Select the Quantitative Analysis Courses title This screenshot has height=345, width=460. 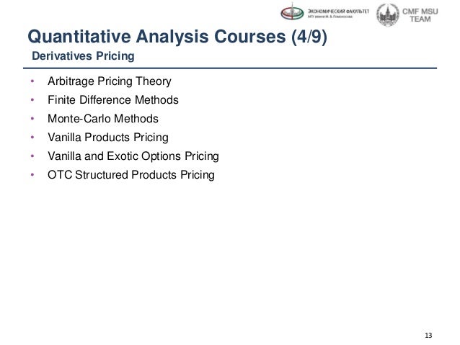[177, 36]
